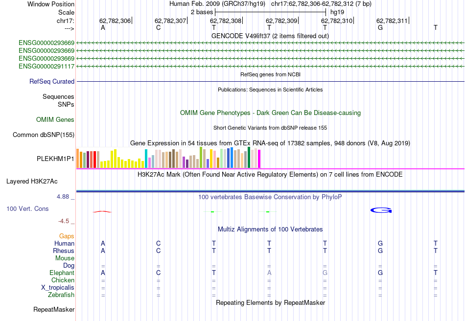This screenshot has width=465, height=321.
Task: Click the GENCODE V49lift37 track title
Action: pyautogui.click(x=270, y=36)
